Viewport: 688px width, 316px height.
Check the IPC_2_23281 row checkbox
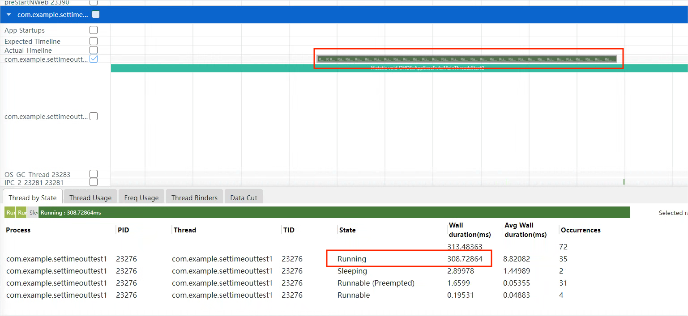coord(94,182)
